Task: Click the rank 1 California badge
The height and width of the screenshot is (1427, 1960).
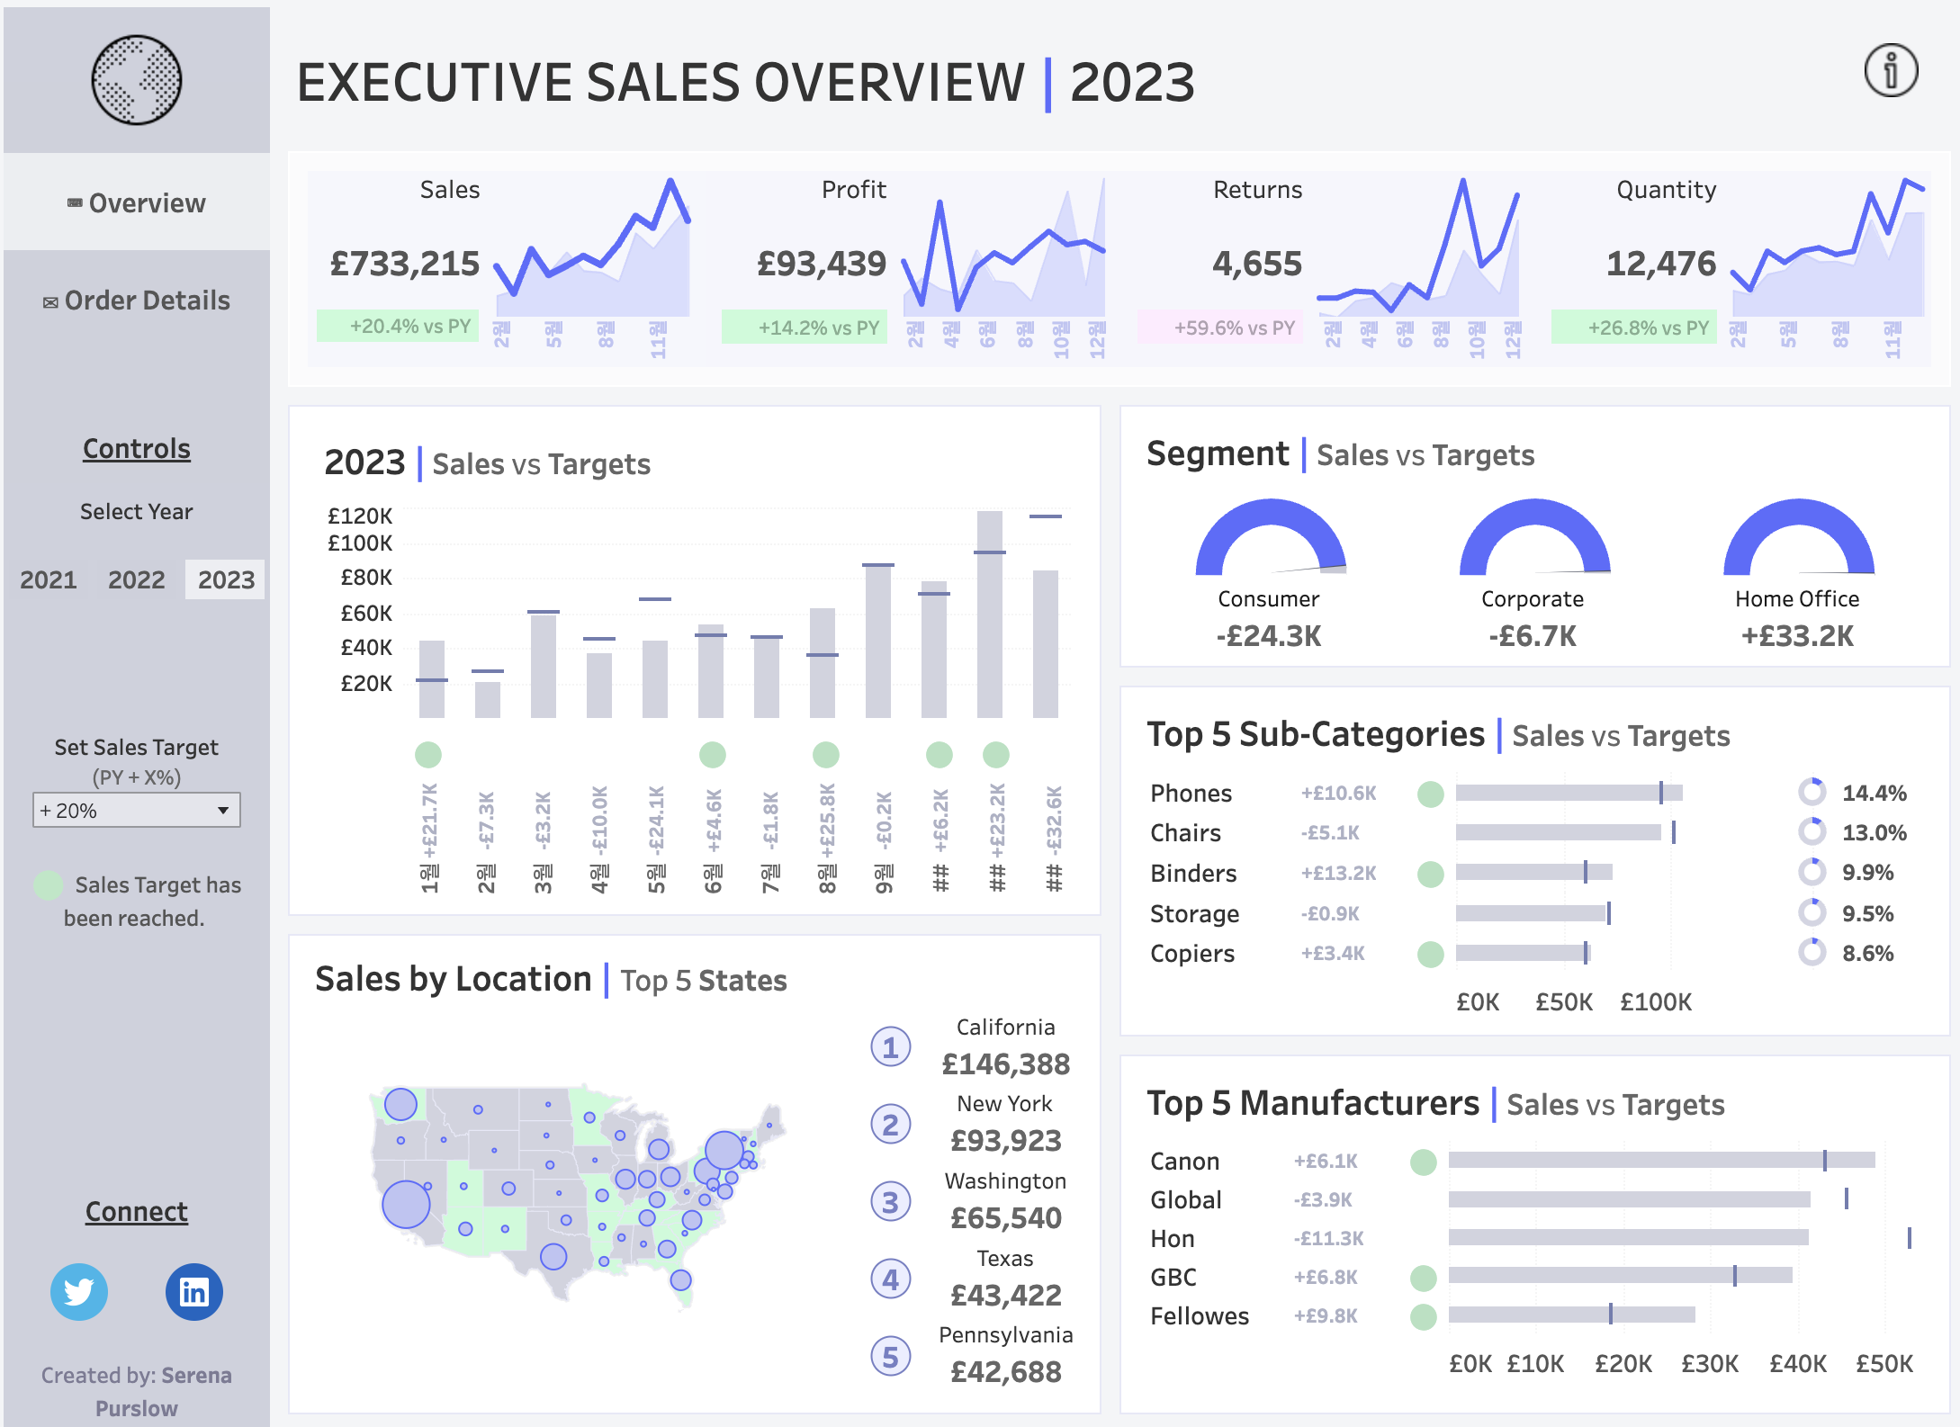Action: click(890, 1047)
